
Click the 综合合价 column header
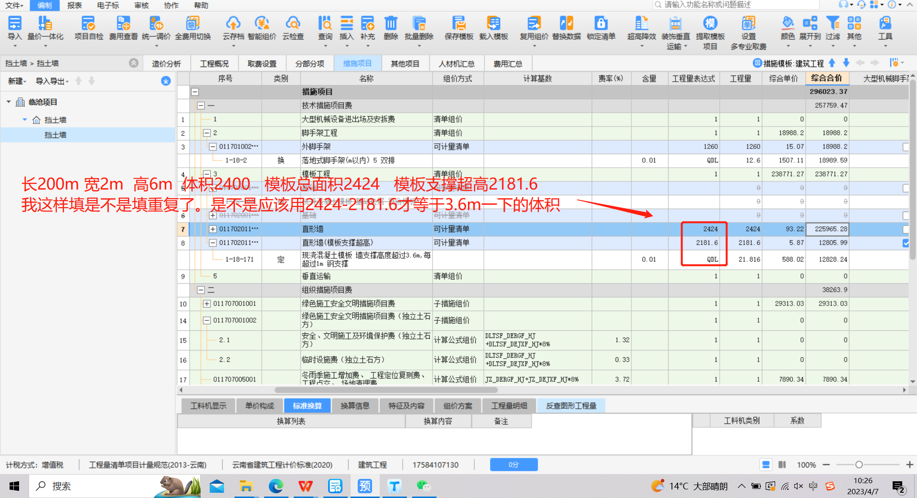827,78
